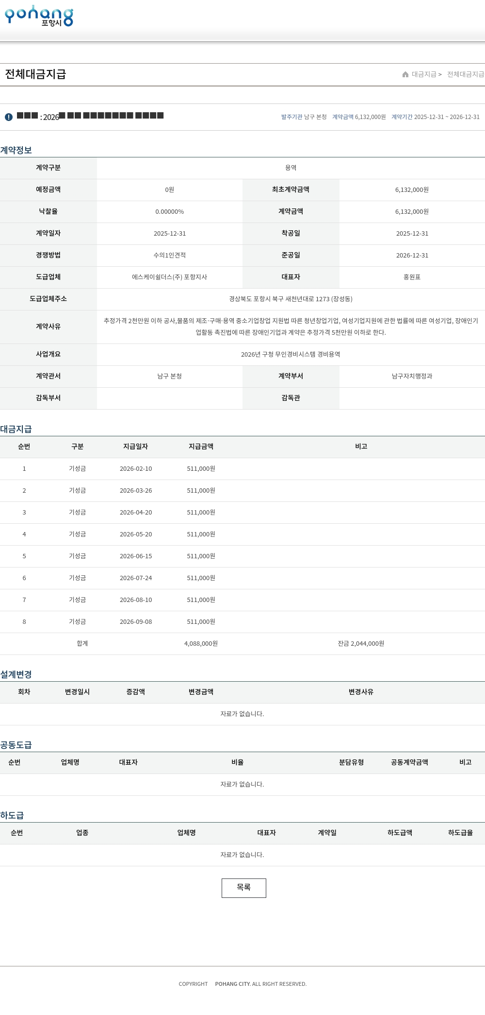
Task: Click the 설계변경 section heading
Action: pos(16,674)
